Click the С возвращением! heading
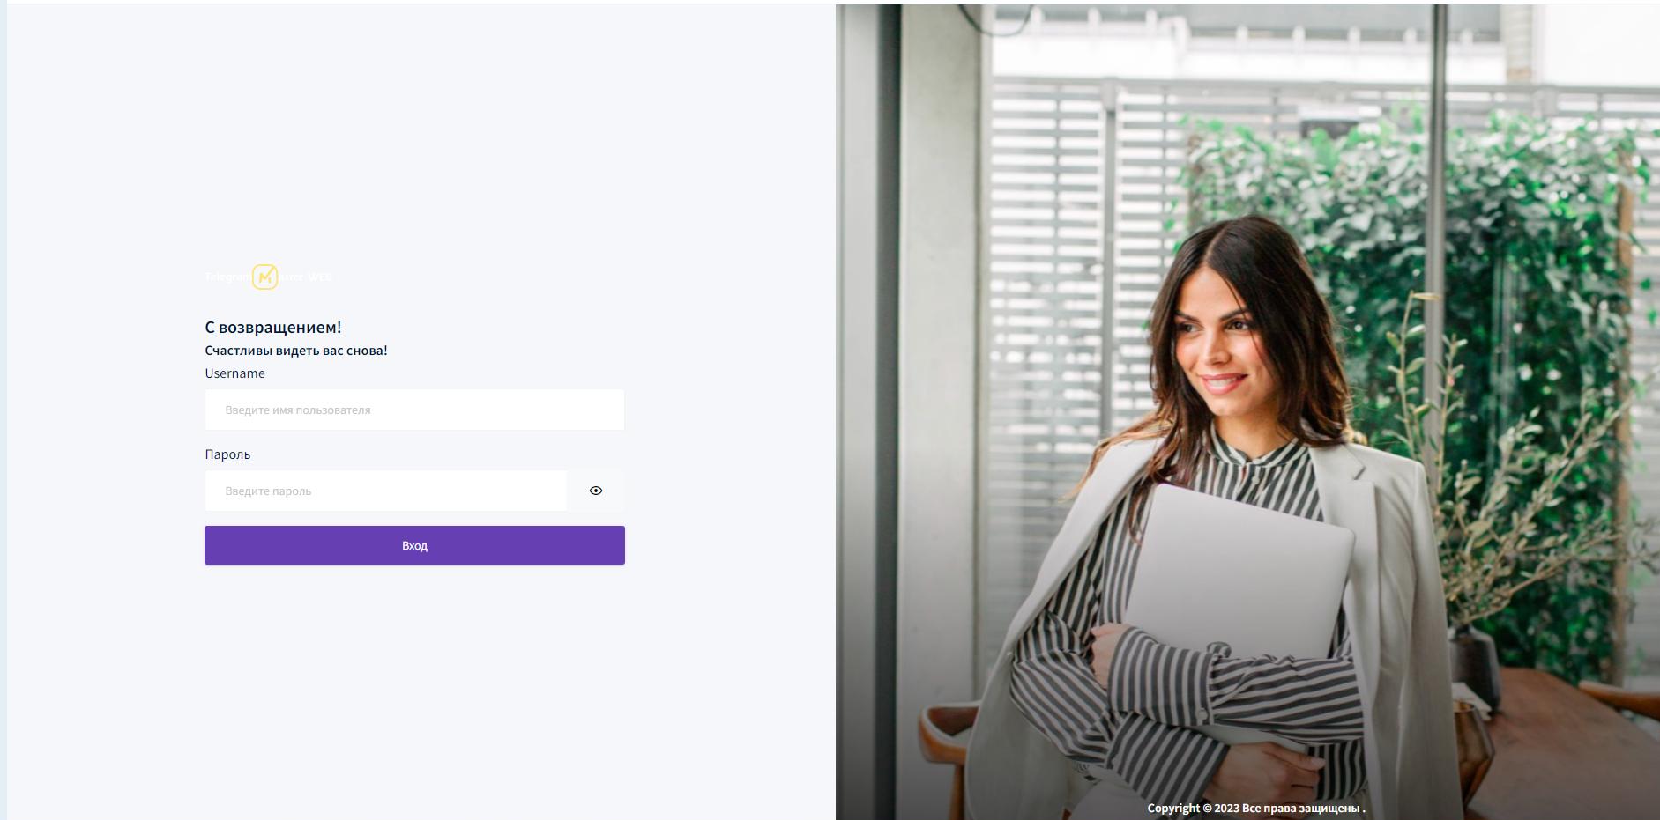 click(x=273, y=327)
